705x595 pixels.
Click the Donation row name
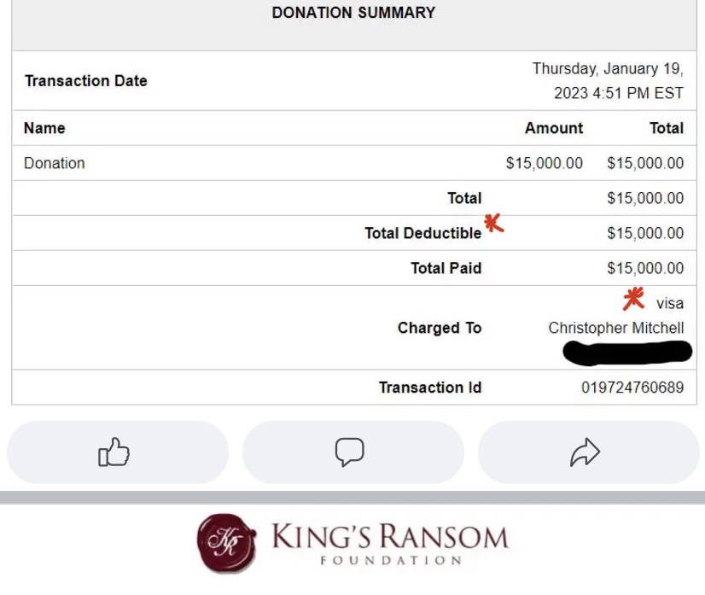pyautogui.click(x=55, y=163)
